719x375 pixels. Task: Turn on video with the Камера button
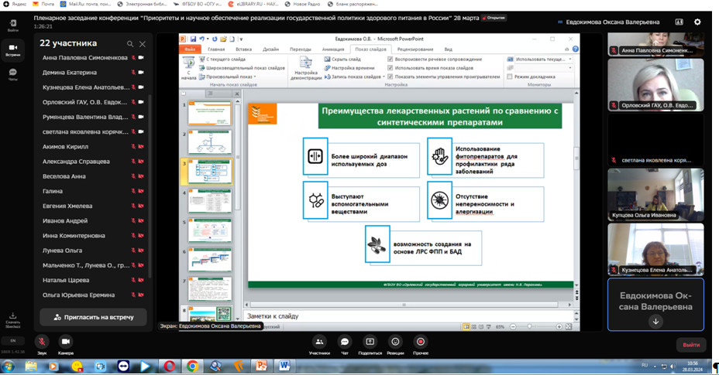point(66,342)
